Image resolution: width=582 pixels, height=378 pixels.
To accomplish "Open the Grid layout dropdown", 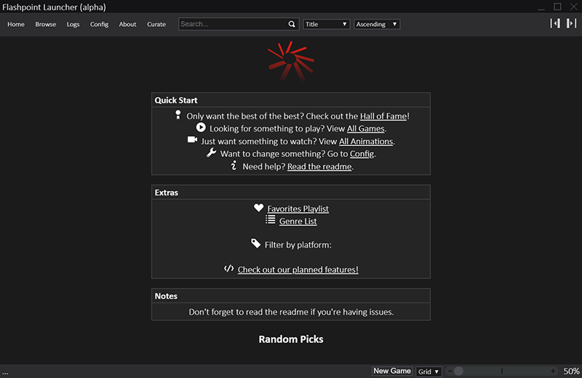I will pos(428,371).
